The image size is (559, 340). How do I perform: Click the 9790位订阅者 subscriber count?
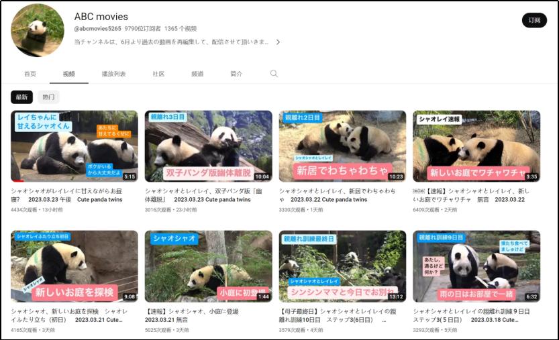pos(142,29)
